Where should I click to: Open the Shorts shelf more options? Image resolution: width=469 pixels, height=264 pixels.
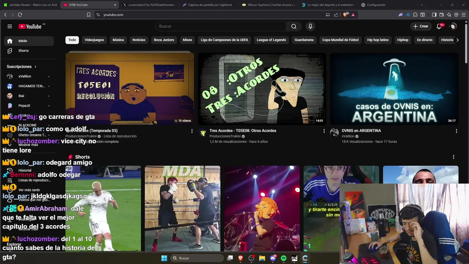[x=453, y=157]
